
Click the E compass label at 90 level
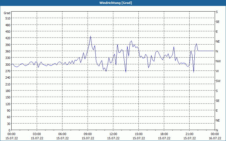217,111
